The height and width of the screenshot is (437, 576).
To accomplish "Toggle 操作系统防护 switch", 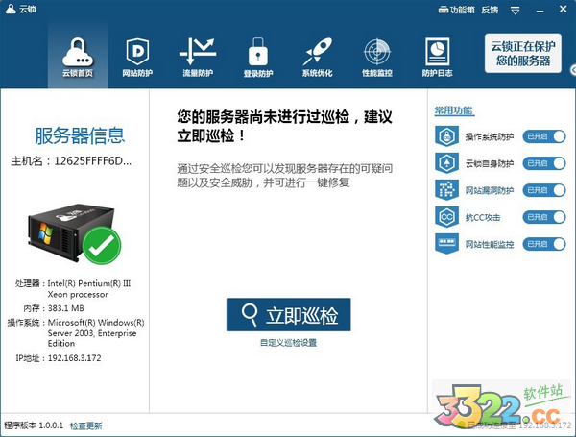I will click(x=544, y=136).
